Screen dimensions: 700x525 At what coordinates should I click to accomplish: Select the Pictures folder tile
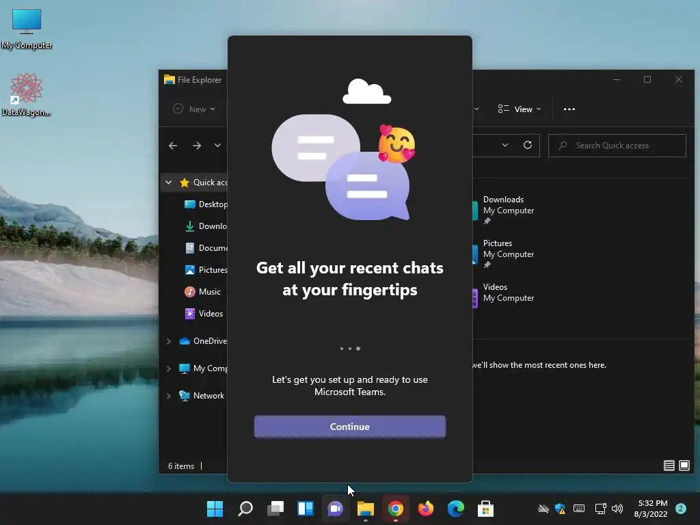tap(504, 254)
